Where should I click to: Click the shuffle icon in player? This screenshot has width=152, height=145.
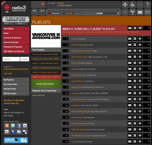pyautogui.click(x=140, y=4)
